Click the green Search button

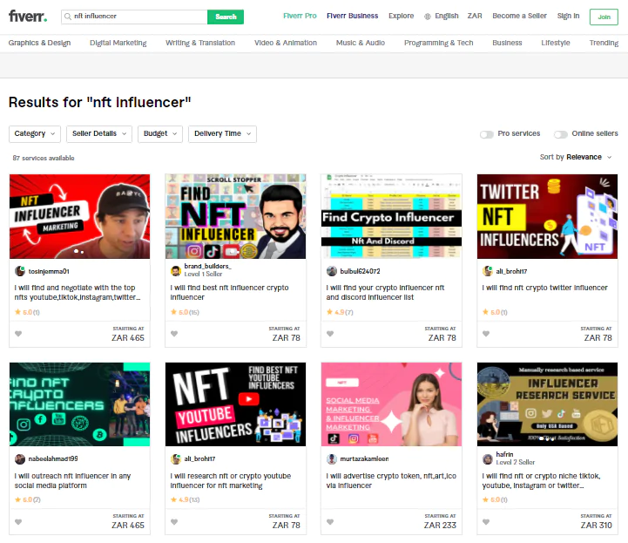pyautogui.click(x=226, y=17)
